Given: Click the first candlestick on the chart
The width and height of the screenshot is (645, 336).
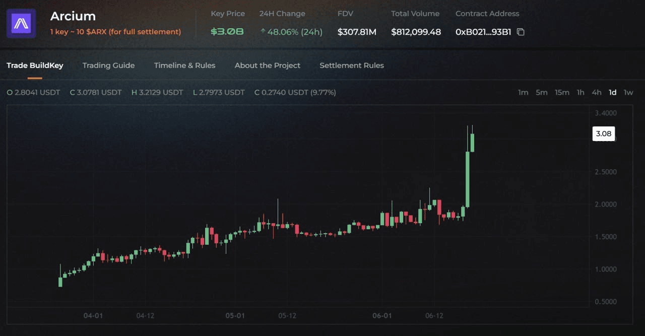Looking at the screenshot, I should [x=60, y=282].
